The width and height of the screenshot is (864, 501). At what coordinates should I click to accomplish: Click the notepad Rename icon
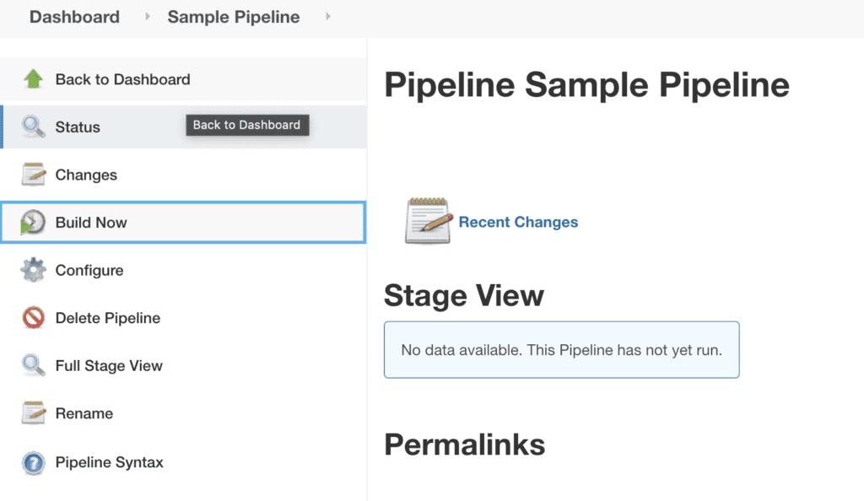coord(33,413)
